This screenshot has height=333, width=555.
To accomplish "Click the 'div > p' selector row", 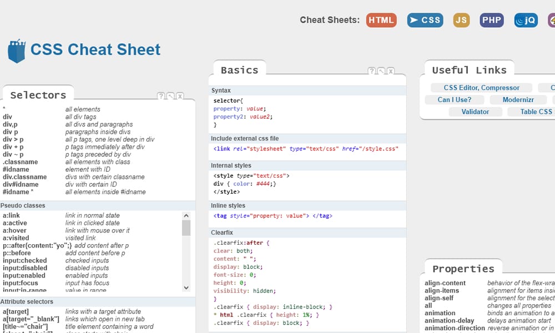I will coord(79,139).
